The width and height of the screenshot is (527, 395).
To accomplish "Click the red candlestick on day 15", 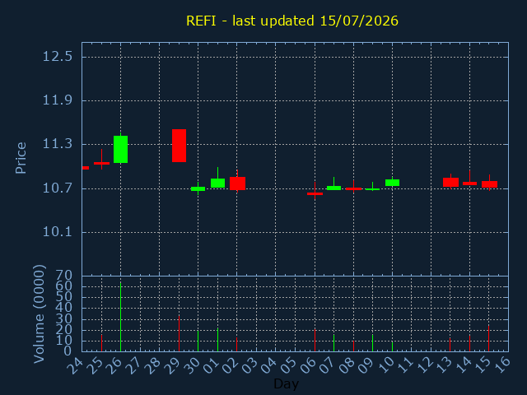I will pyautogui.click(x=489, y=184).
